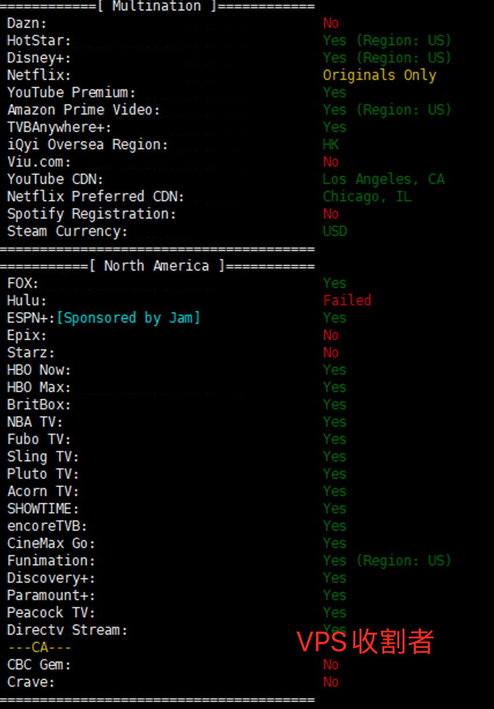Click the Steam Currency "USD" value

[x=335, y=231]
